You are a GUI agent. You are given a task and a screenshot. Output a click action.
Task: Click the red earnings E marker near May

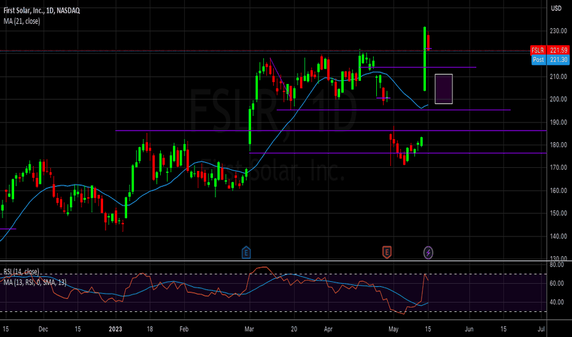click(387, 252)
